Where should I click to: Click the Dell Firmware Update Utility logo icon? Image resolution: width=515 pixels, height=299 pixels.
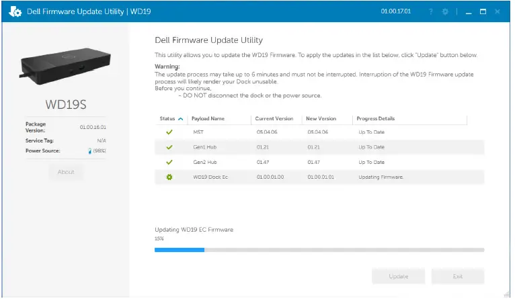(x=15, y=12)
